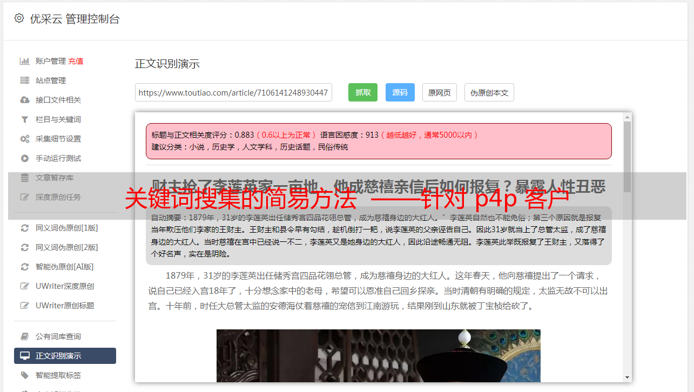Open UWriter深度原创 menu item
The height and width of the screenshot is (392, 694).
click(x=65, y=286)
